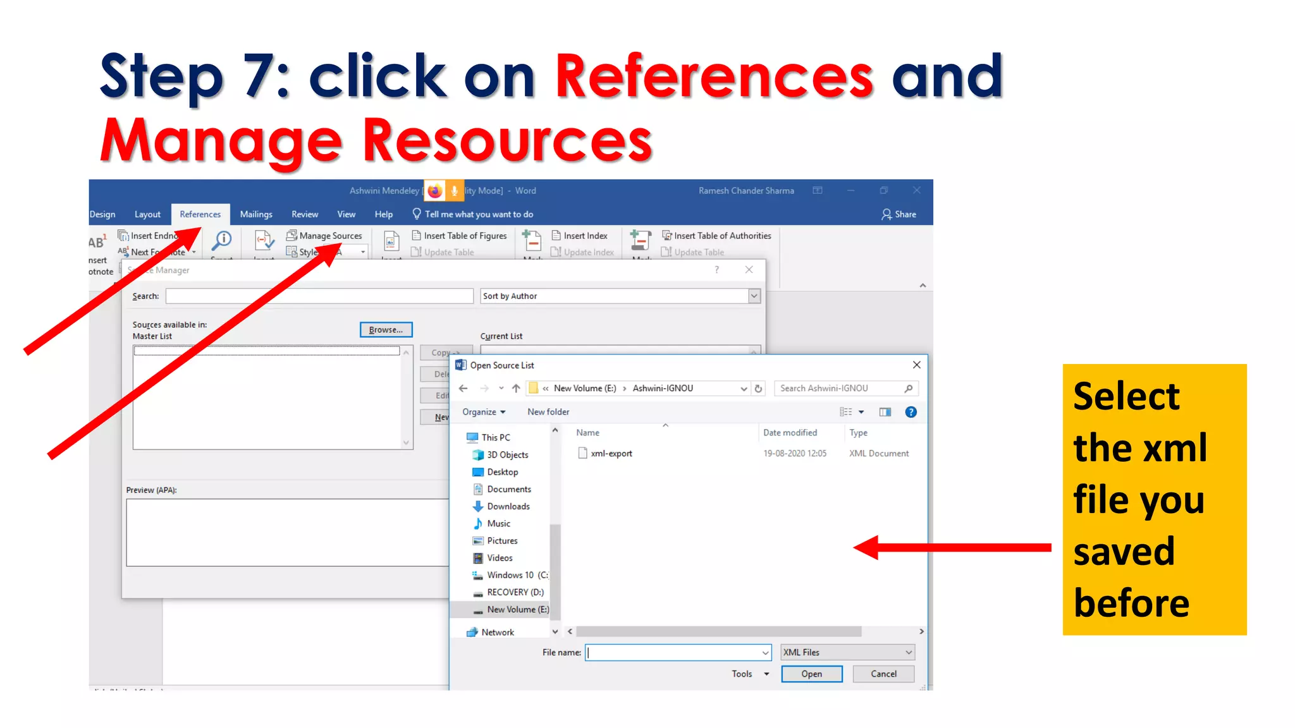Click Insert Index in the ribbon
Screen dimensions: 1295x728
(x=579, y=236)
